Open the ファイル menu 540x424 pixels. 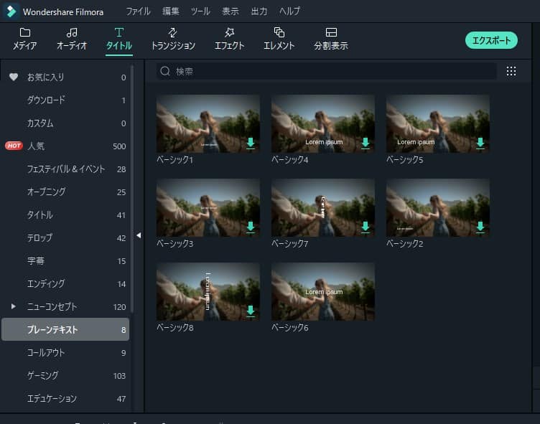tap(138, 11)
